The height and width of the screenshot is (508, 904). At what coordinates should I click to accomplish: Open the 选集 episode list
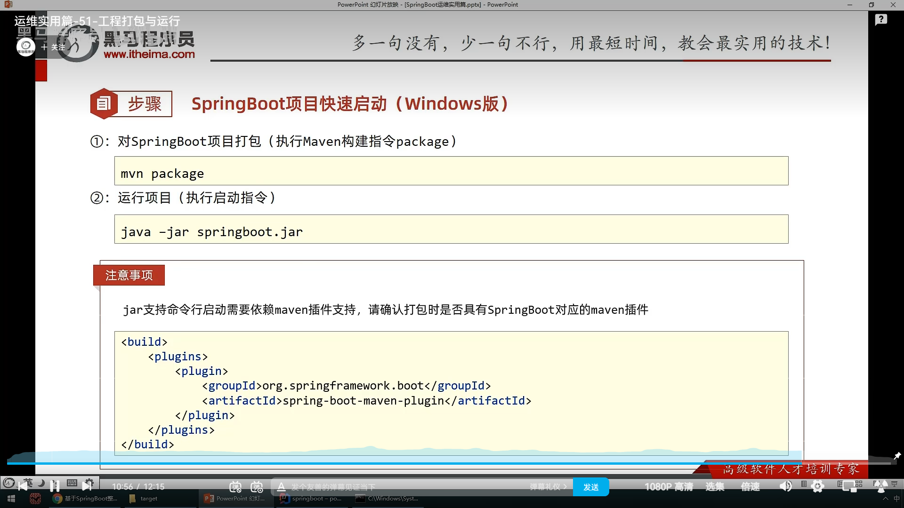[x=714, y=487]
